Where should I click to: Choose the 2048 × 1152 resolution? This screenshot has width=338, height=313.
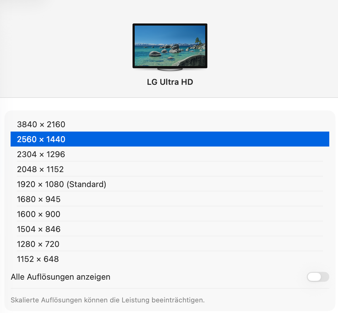170,169
